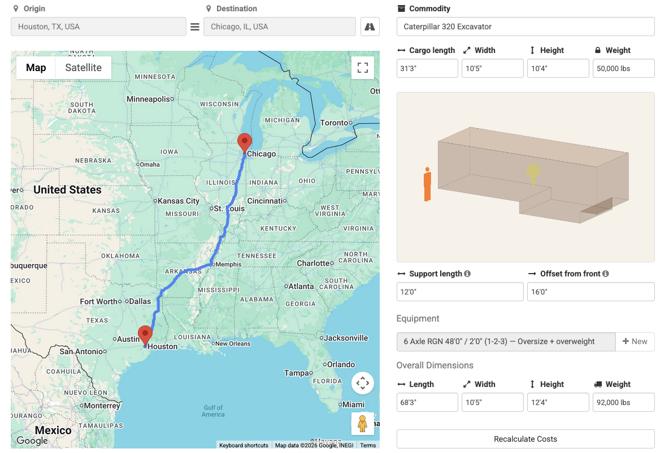Click the Miami label on the map

(354, 404)
